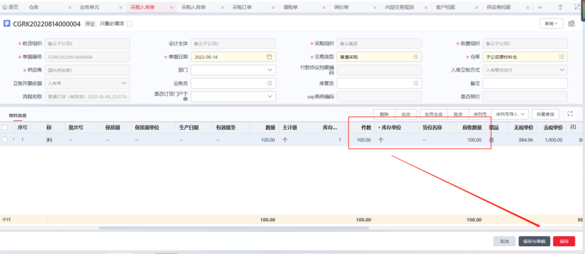Select the checkbox for row 1
This screenshot has height=254, width=585.
(x=5, y=139)
